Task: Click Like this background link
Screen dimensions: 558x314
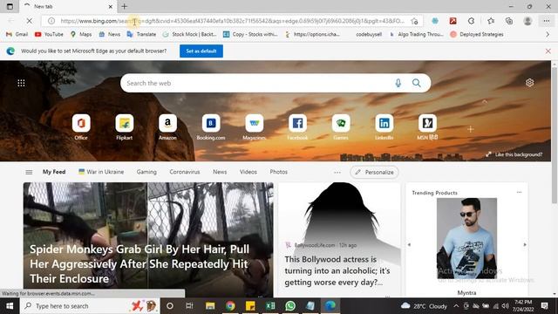Action: 515,154
